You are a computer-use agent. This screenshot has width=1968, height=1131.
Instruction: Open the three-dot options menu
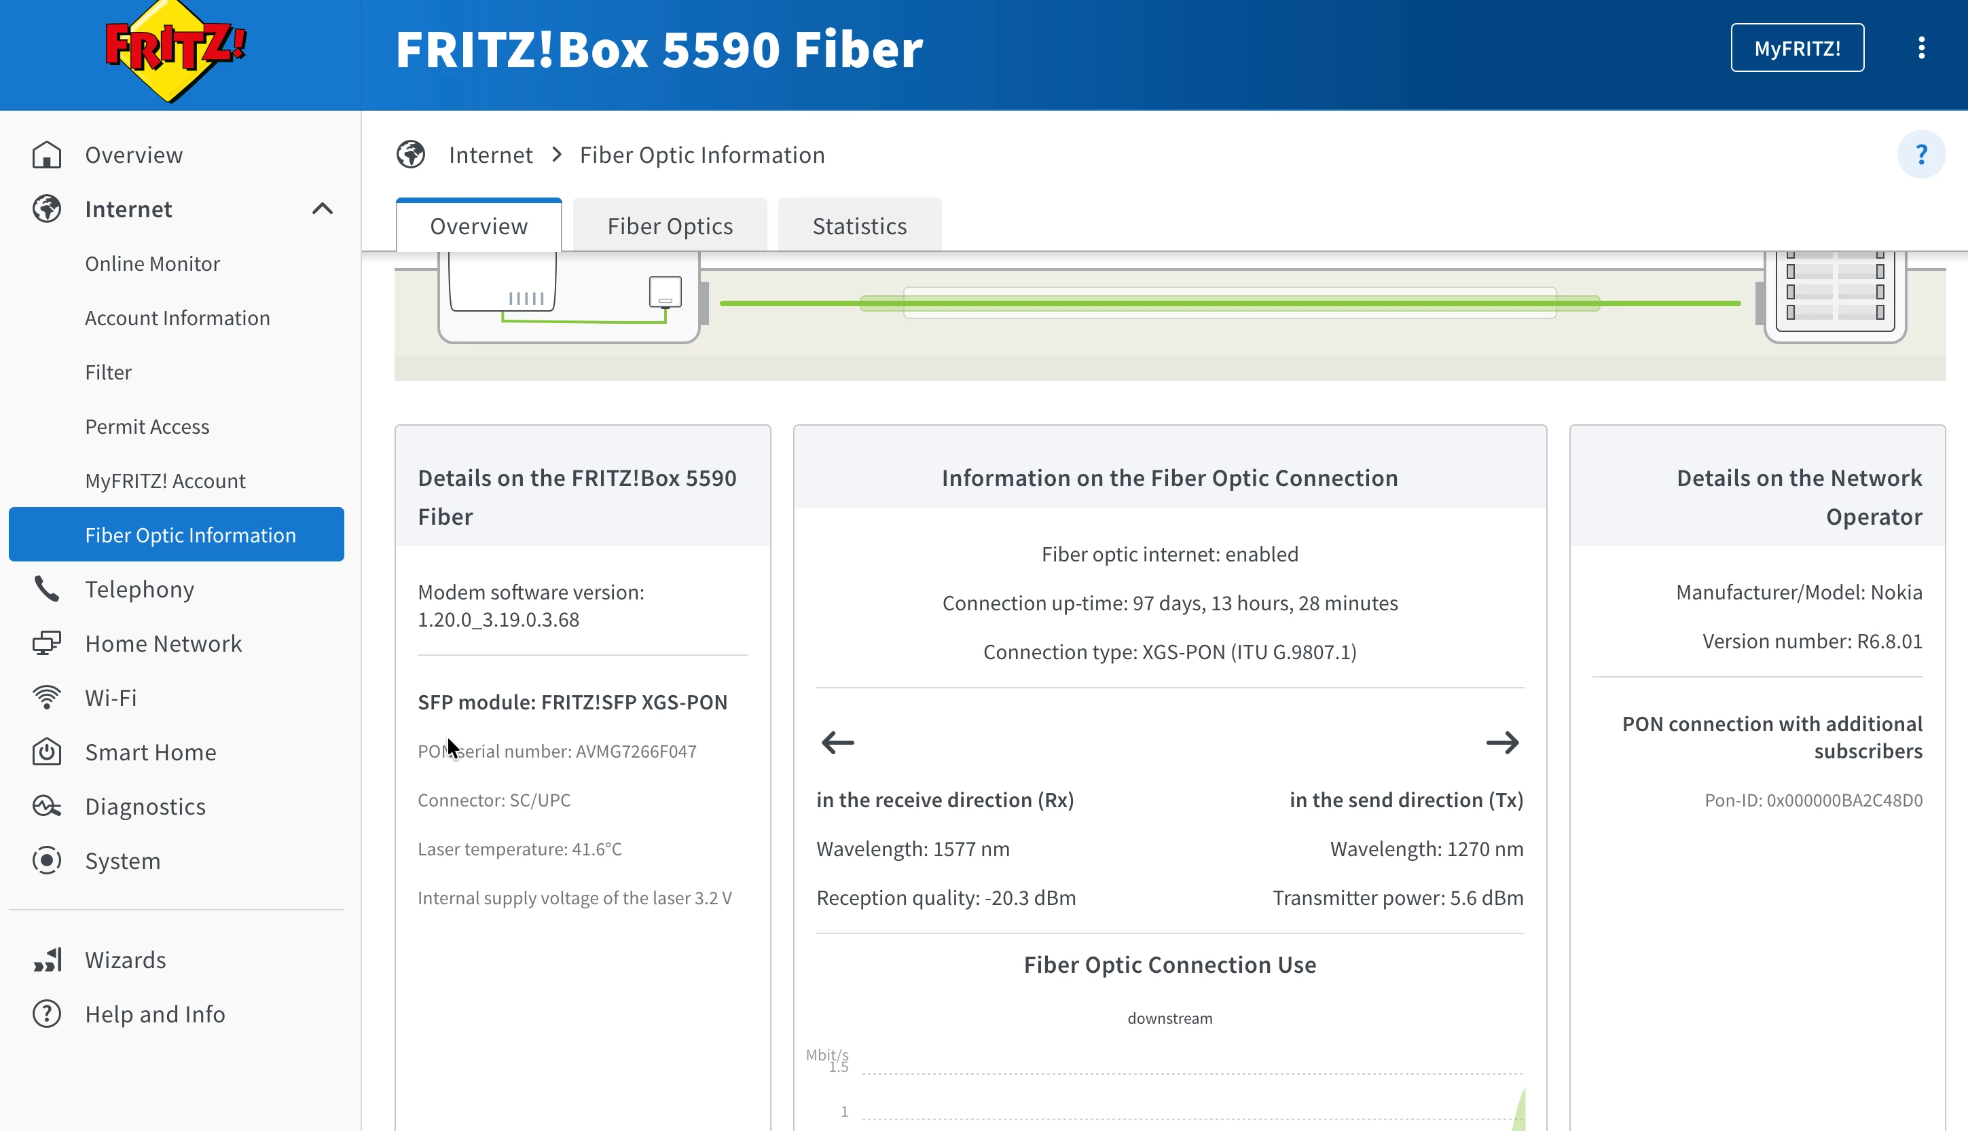[1920, 48]
